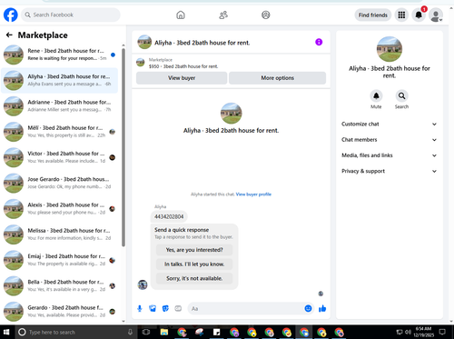Choose a GIF icon
Image resolution: width=454 pixels, height=339 pixels.
178,309
